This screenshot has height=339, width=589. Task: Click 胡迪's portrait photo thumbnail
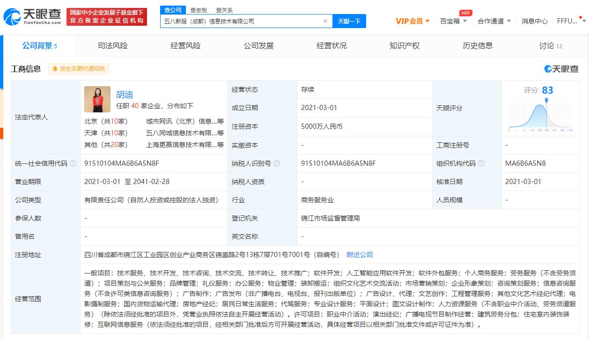click(97, 99)
